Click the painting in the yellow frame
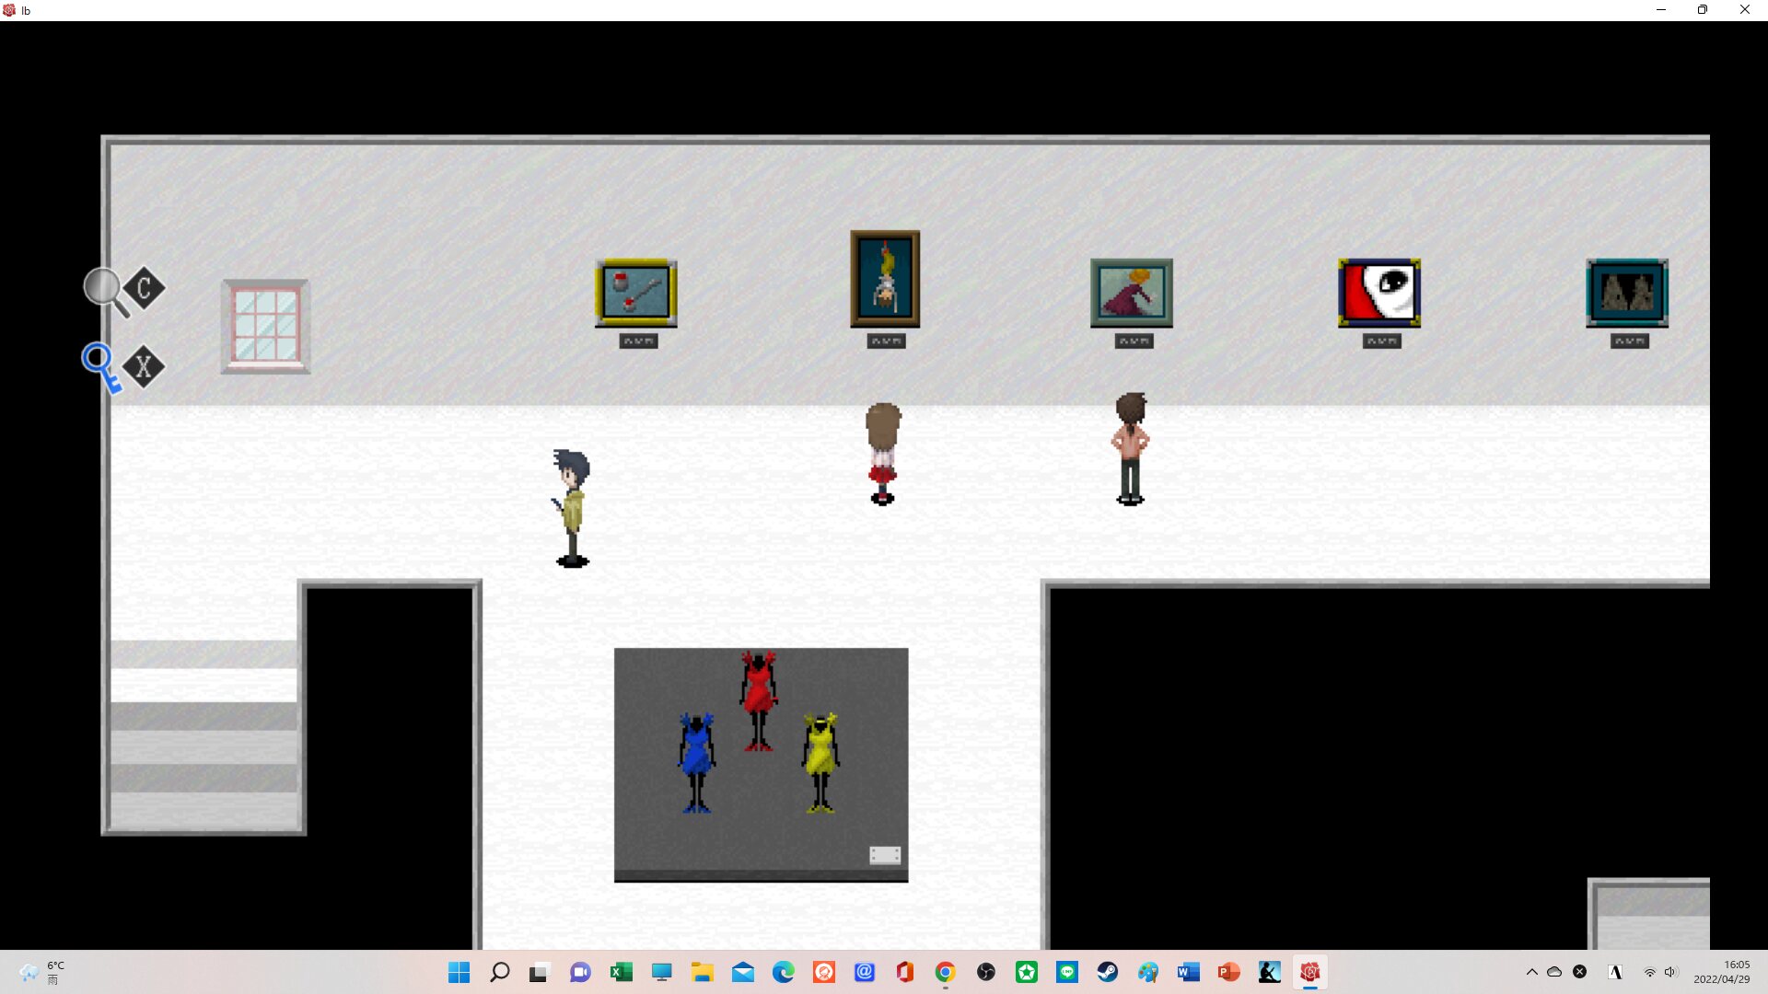1768x994 pixels. pyautogui.click(x=635, y=293)
